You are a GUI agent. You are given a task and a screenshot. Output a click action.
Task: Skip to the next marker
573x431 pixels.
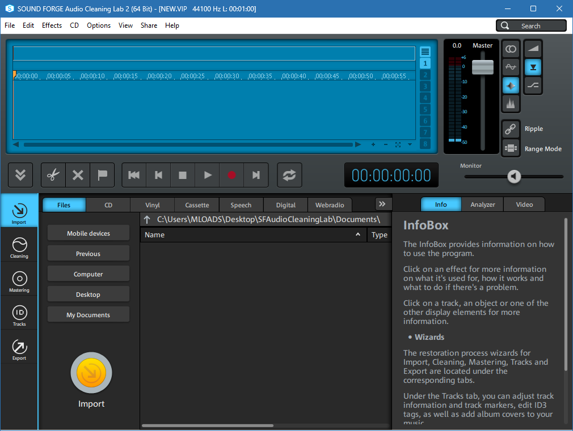coord(256,175)
